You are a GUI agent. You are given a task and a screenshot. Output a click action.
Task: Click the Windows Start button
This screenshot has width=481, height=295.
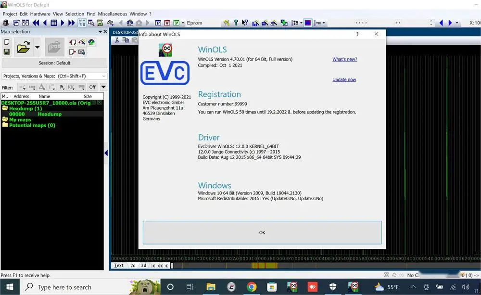tap(10, 287)
